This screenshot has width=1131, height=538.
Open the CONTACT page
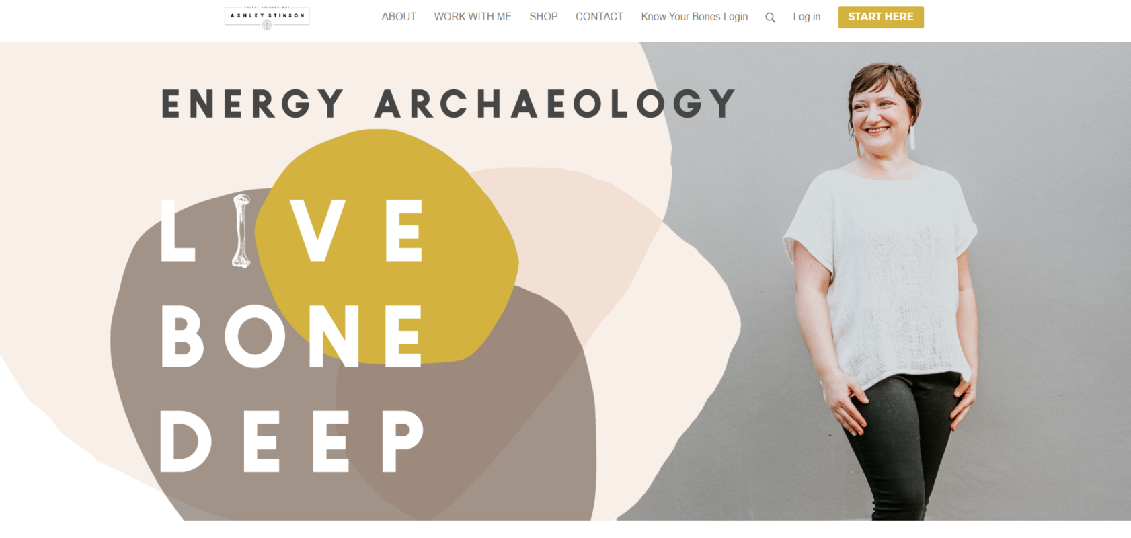(x=599, y=17)
